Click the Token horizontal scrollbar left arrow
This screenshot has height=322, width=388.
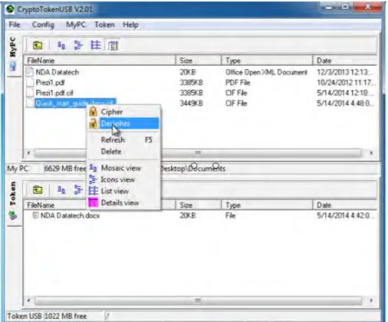[x=28, y=301]
